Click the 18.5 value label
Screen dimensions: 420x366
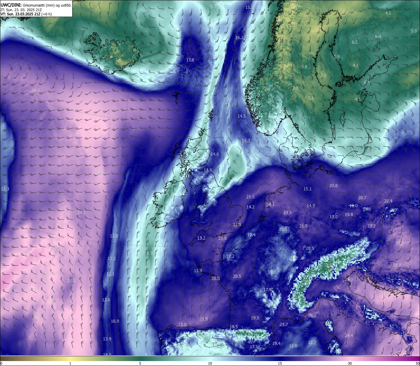pos(234,327)
